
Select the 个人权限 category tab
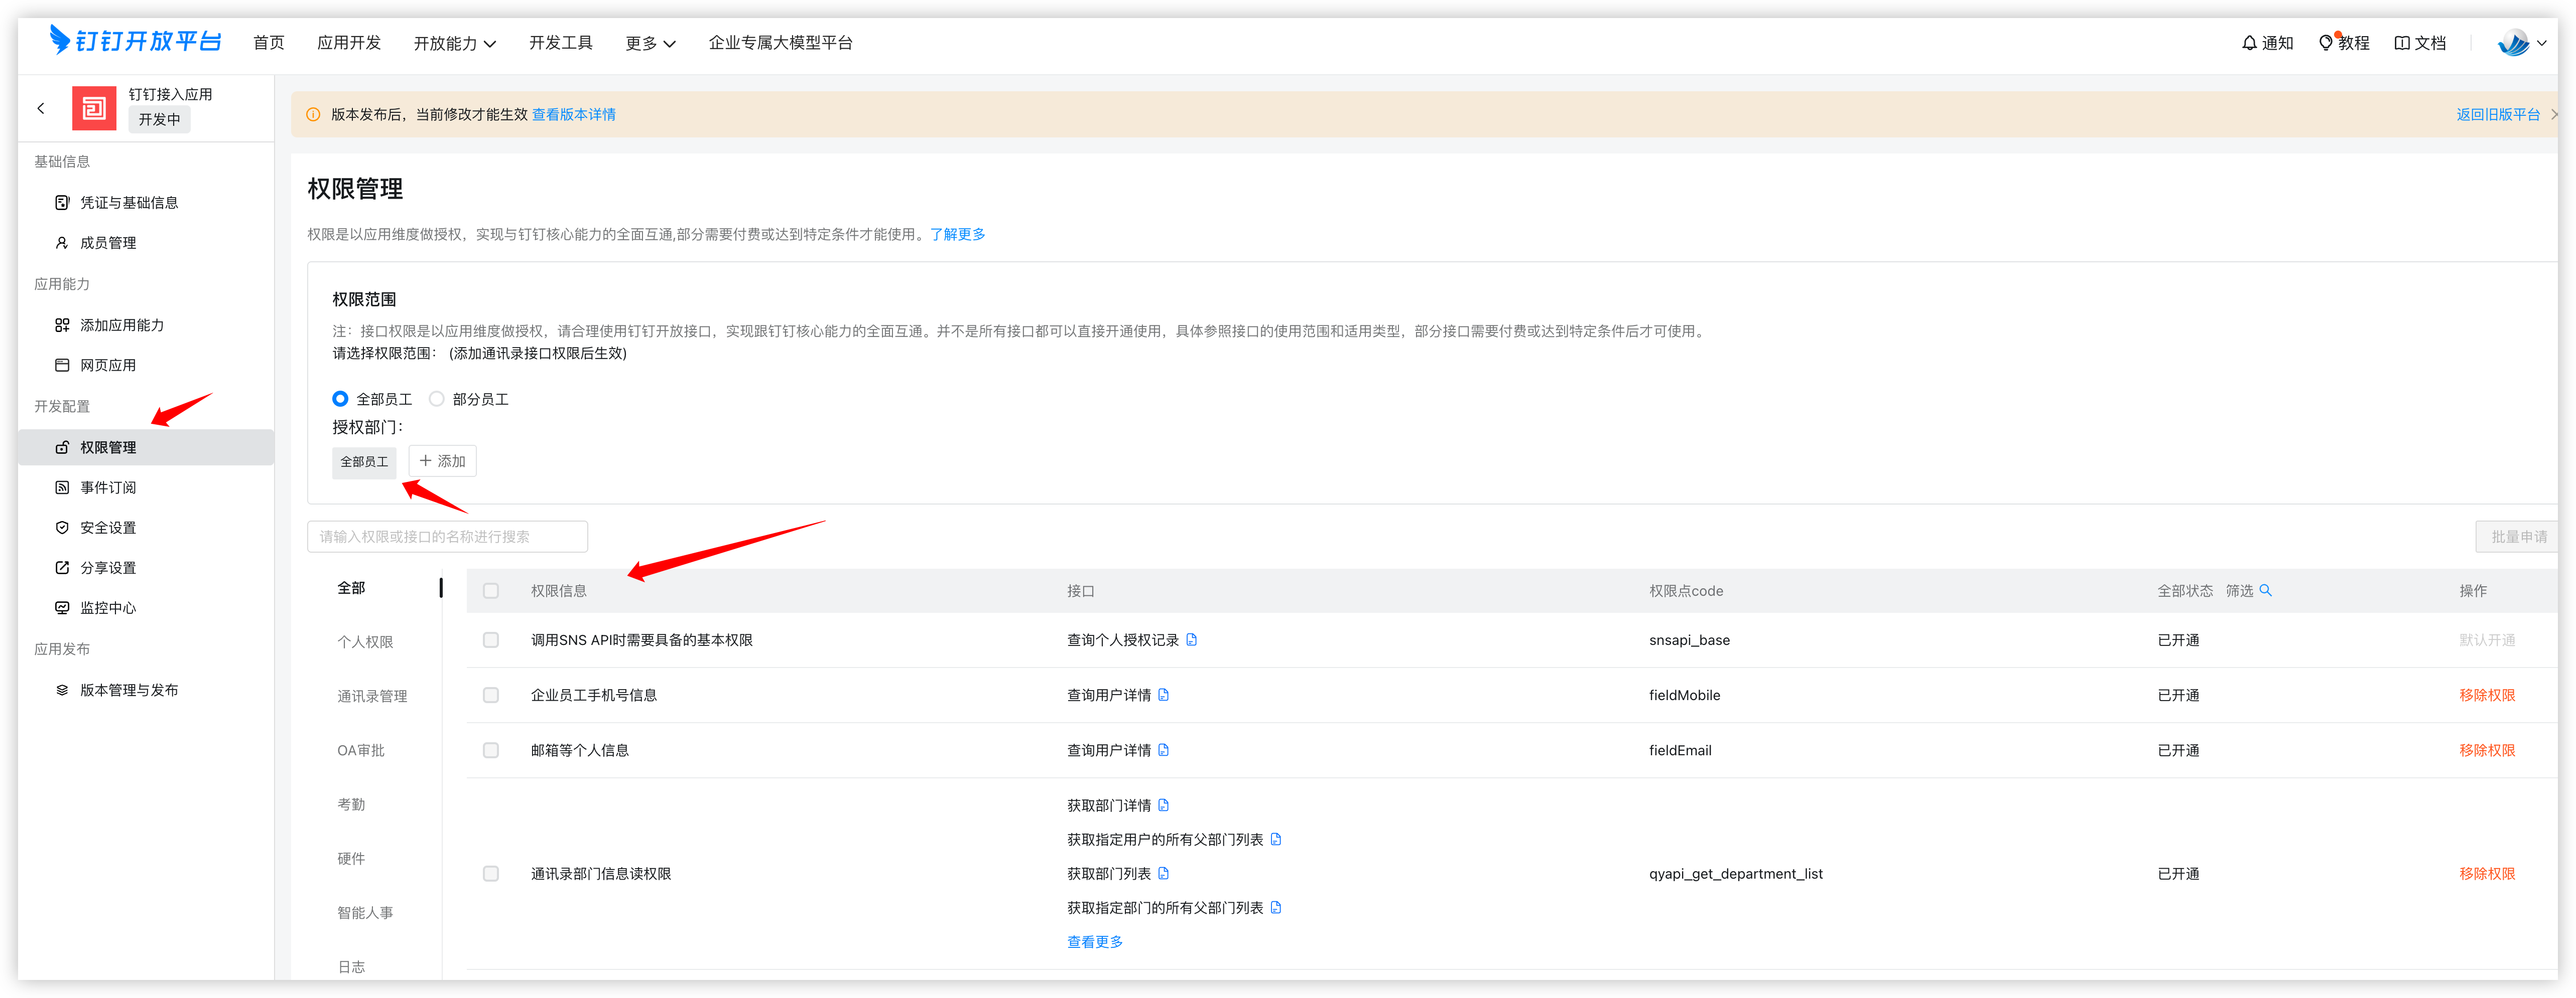(365, 642)
